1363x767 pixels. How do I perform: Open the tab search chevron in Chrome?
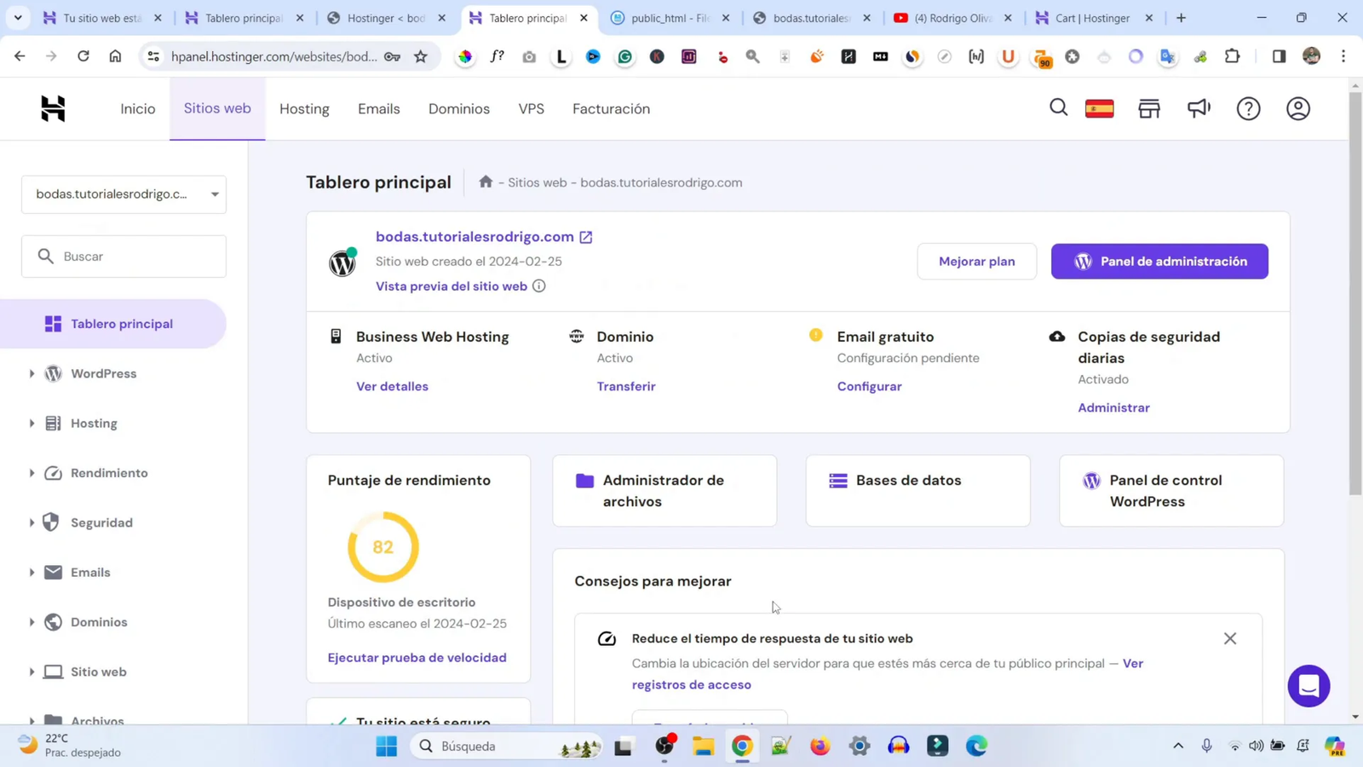tap(18, 17)
